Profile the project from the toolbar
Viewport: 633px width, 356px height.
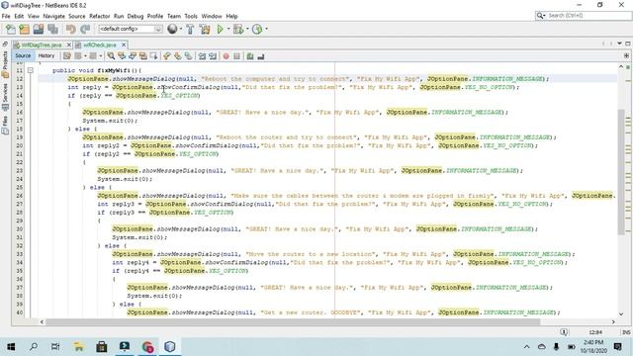[x=257, y=29]
